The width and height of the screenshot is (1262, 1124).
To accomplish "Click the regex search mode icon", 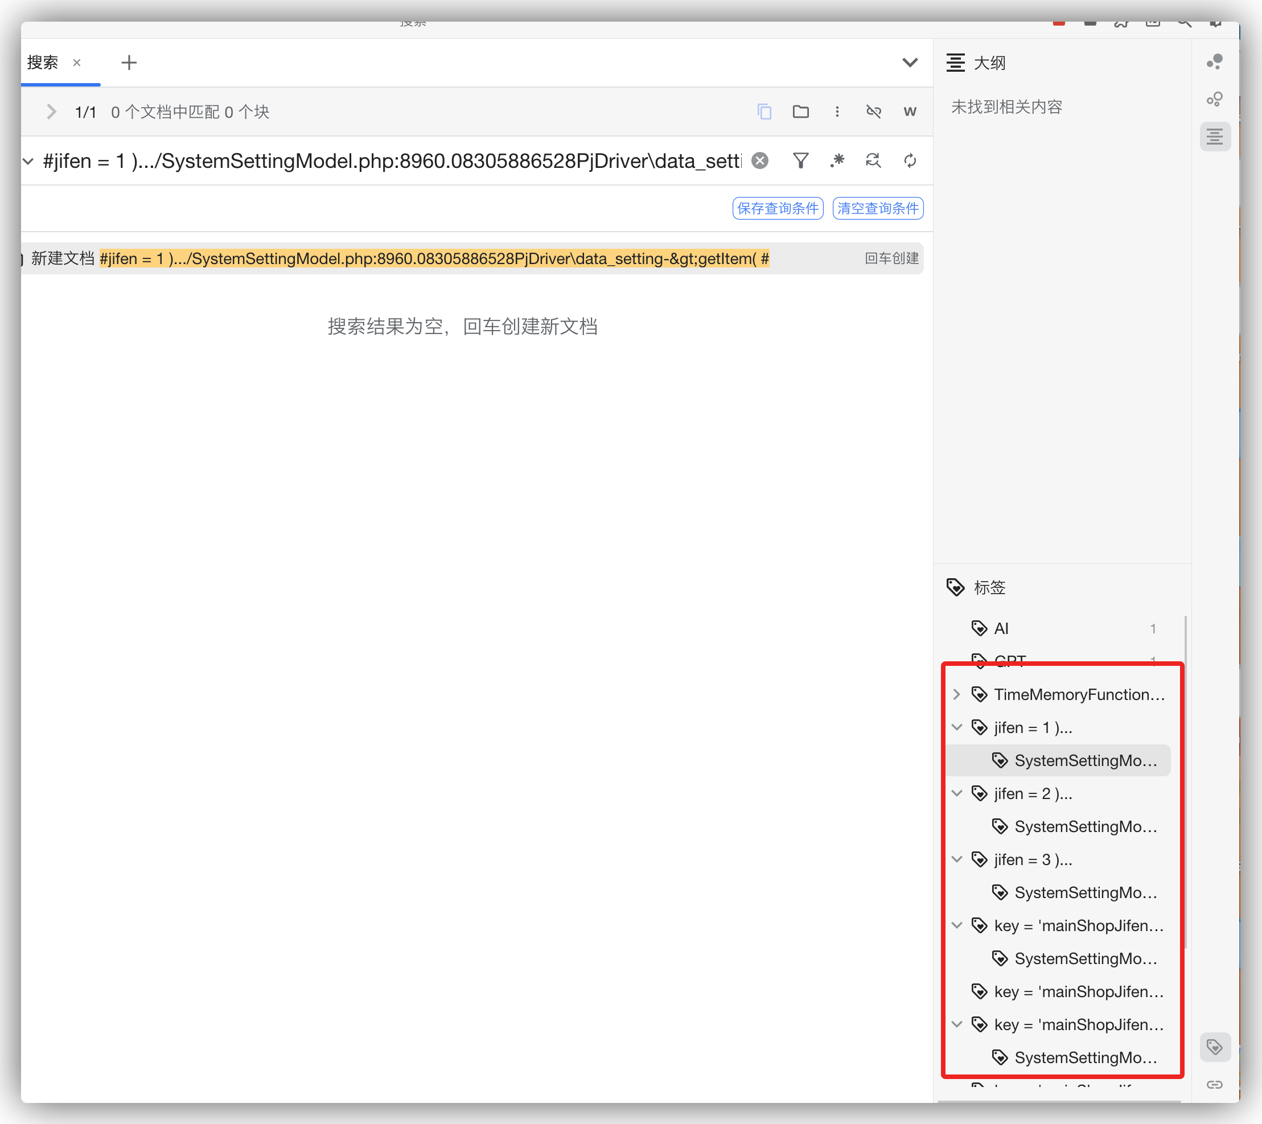I will coord(837,161).
